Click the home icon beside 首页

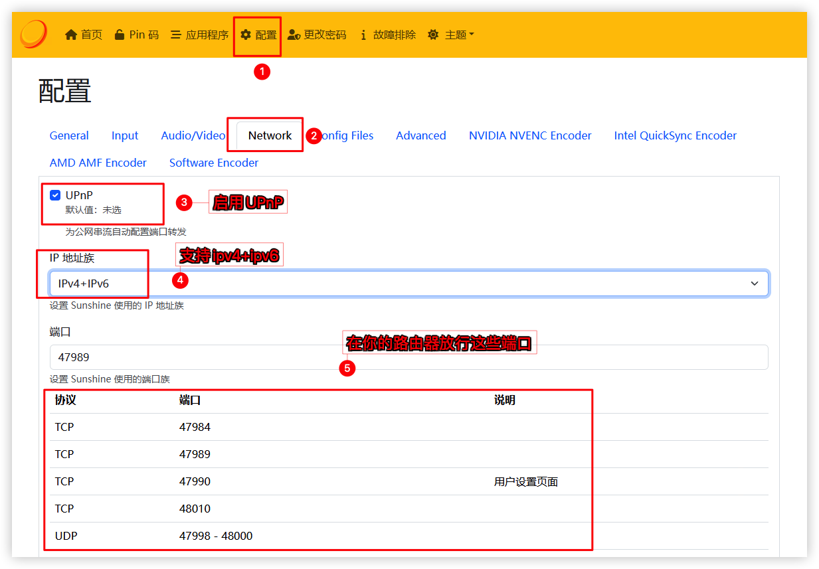coord(71,35)
